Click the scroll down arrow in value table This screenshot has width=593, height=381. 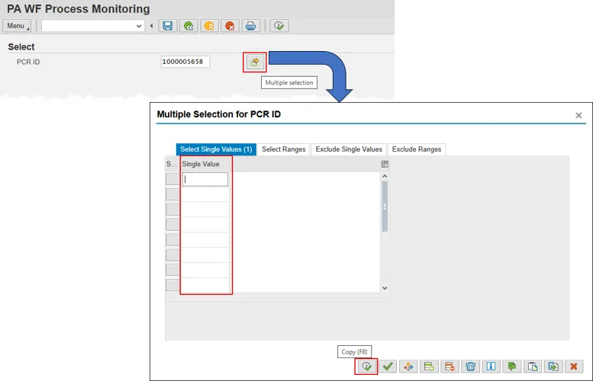(385, 288)
